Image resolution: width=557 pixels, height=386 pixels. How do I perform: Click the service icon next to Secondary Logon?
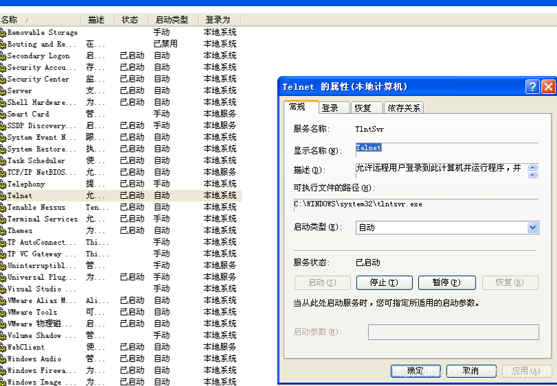3,56
